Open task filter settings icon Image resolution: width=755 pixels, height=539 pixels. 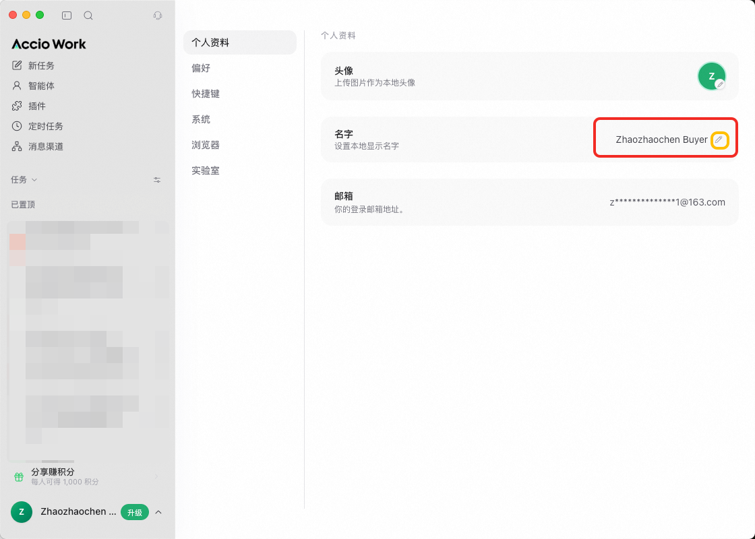157,180
